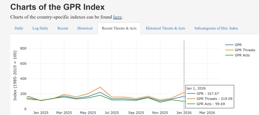
Task: View Subcategories of Hist. Index tab
Action: pos(216,28)
